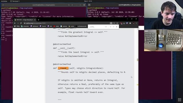Select the PEP 3141 browser tab
This screenshot has width=183, height=103.
tap(25, 20)
